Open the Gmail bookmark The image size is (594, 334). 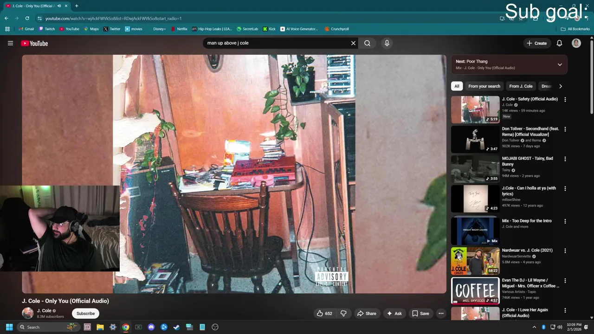pos(26,29)
